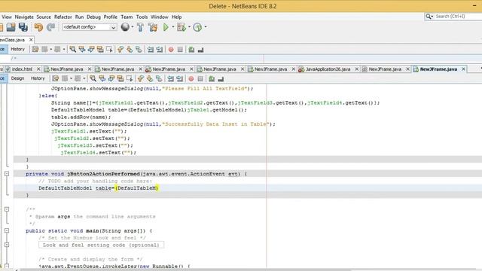The image size is (482, 271).
Task: Click the Profile Project clock icon
Action: tap(197, 27)
